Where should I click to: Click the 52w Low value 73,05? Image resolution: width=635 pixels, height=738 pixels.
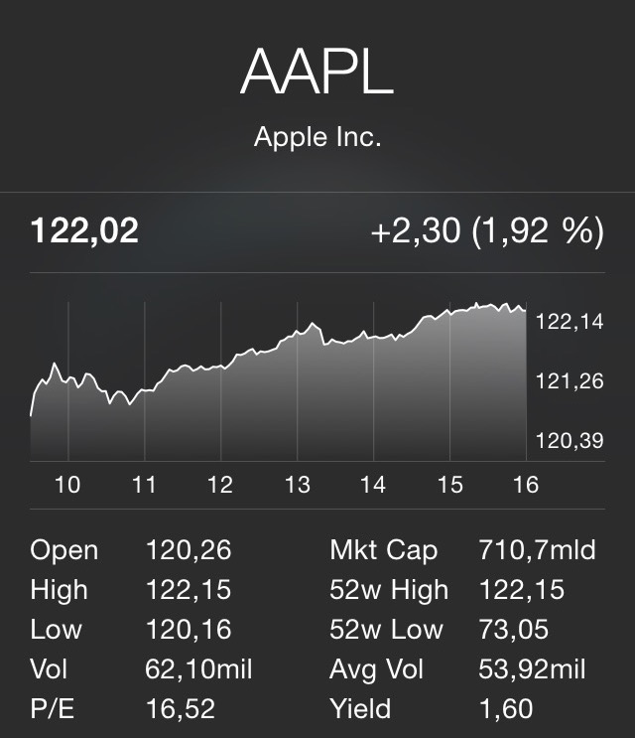[511, 630]
